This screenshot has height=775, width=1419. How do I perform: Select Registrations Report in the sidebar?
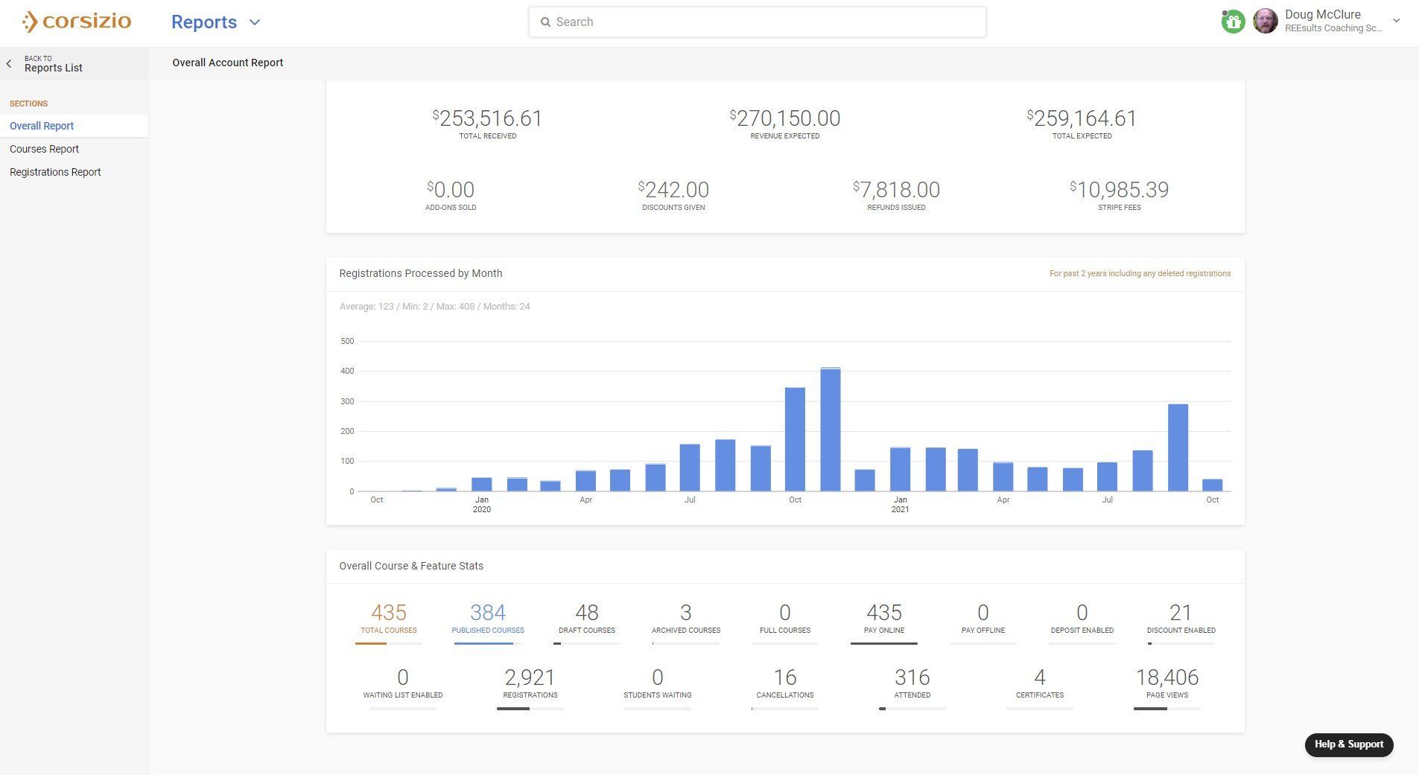[55, 172]
